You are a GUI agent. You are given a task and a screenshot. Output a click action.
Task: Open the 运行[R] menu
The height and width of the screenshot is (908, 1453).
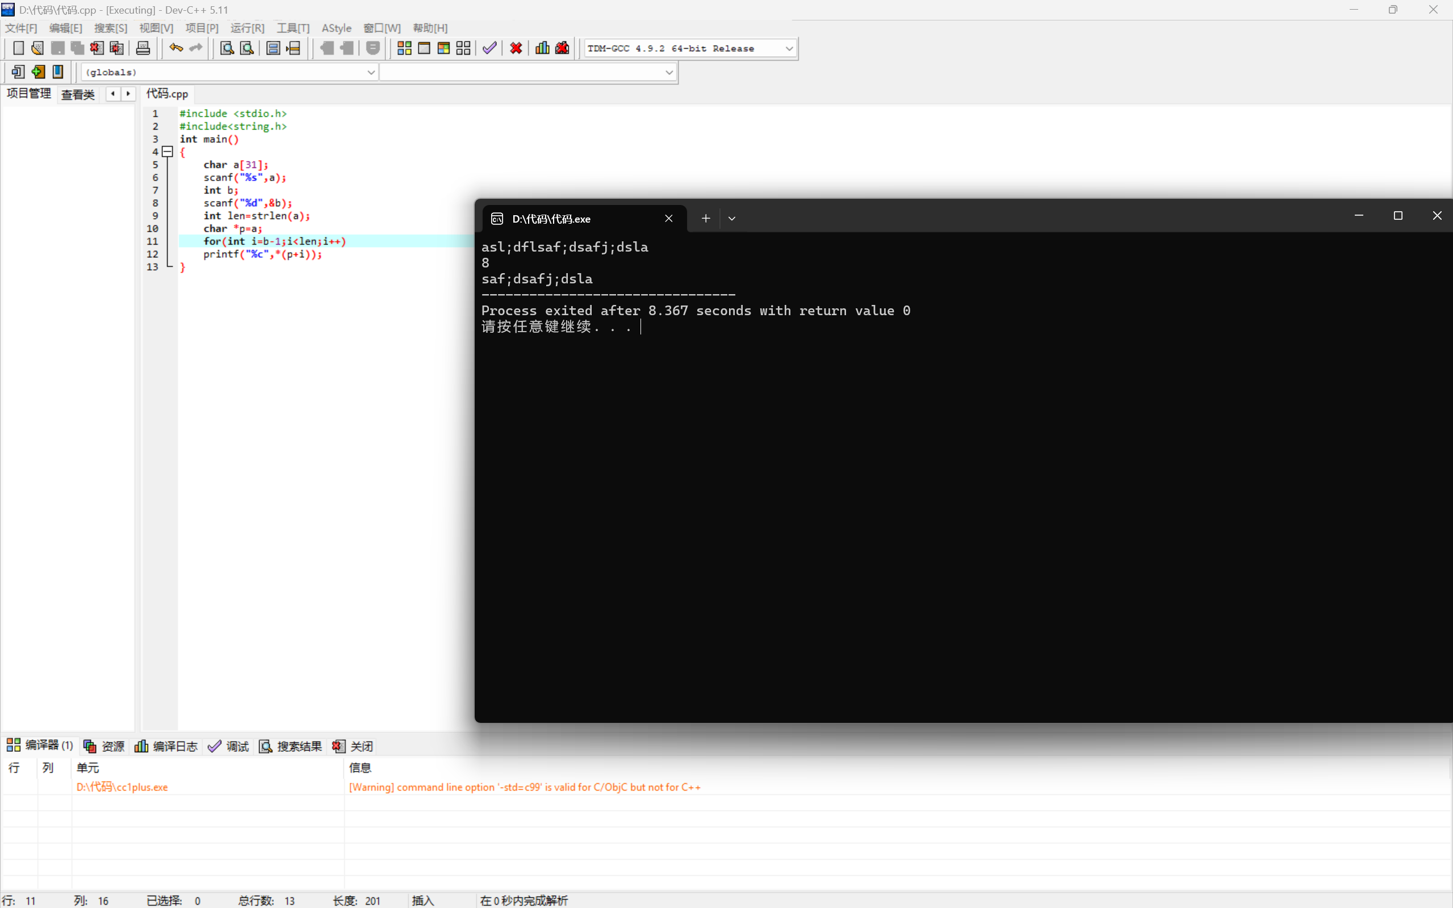[x=247, y=28]
